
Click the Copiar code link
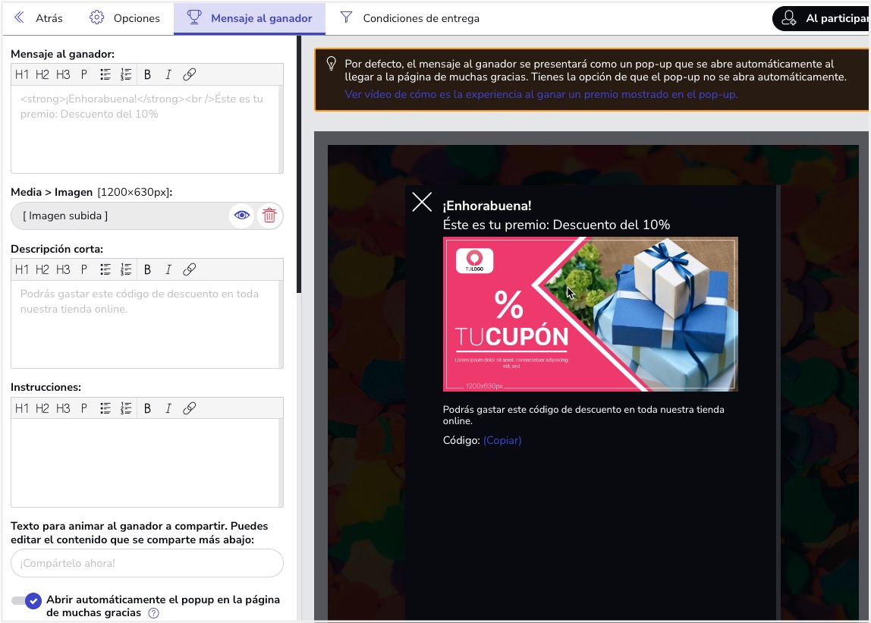coord(502,440)
